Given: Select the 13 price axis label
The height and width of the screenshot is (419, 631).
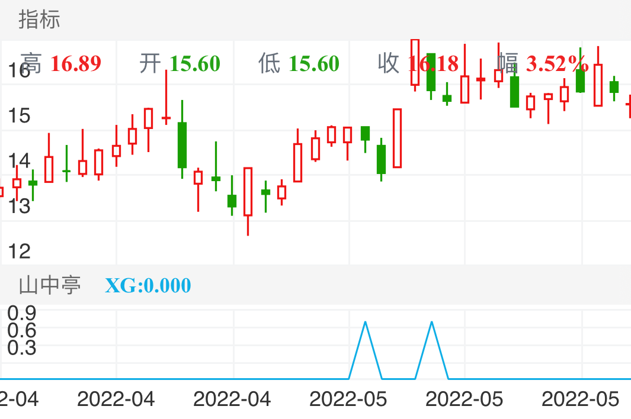Looking at the screenshot, I should (20, 206).
